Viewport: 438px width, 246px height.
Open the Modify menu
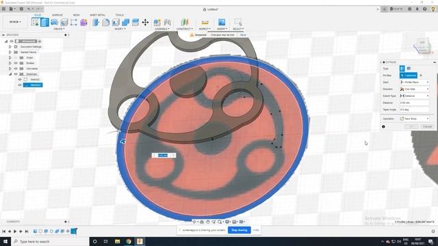coord(120,29)
